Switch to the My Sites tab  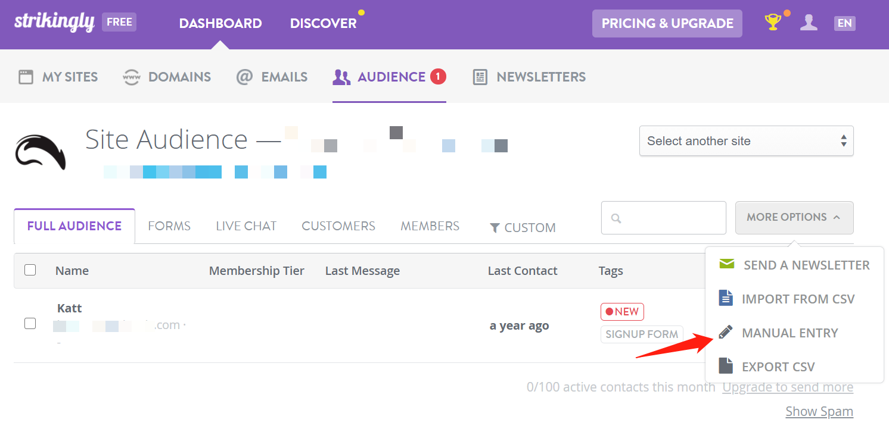point(58,77)
